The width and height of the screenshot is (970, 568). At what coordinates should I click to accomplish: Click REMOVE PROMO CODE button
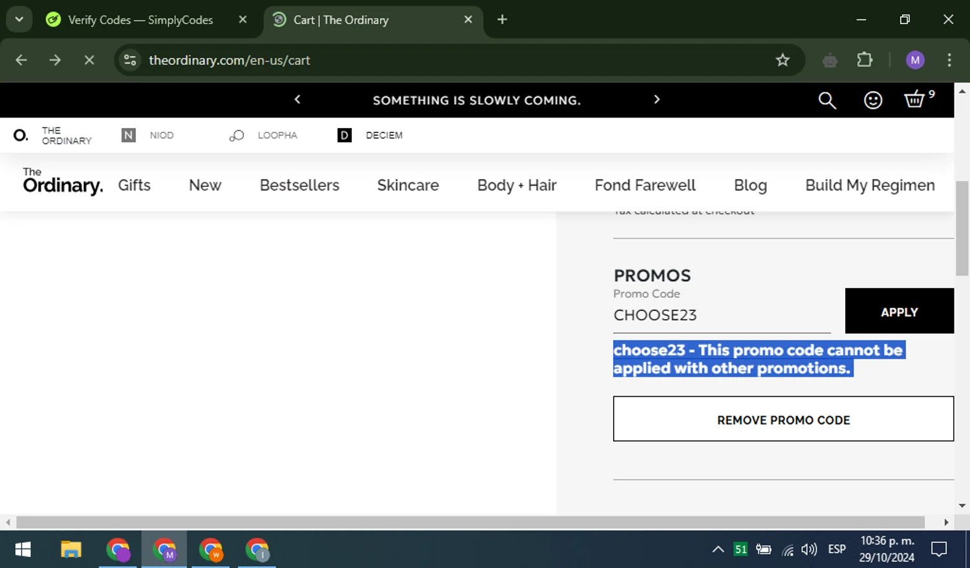(x=783, y=419)
